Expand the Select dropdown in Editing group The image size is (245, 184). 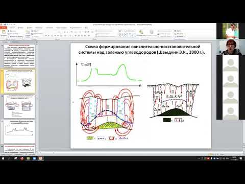tap(179, 36)
